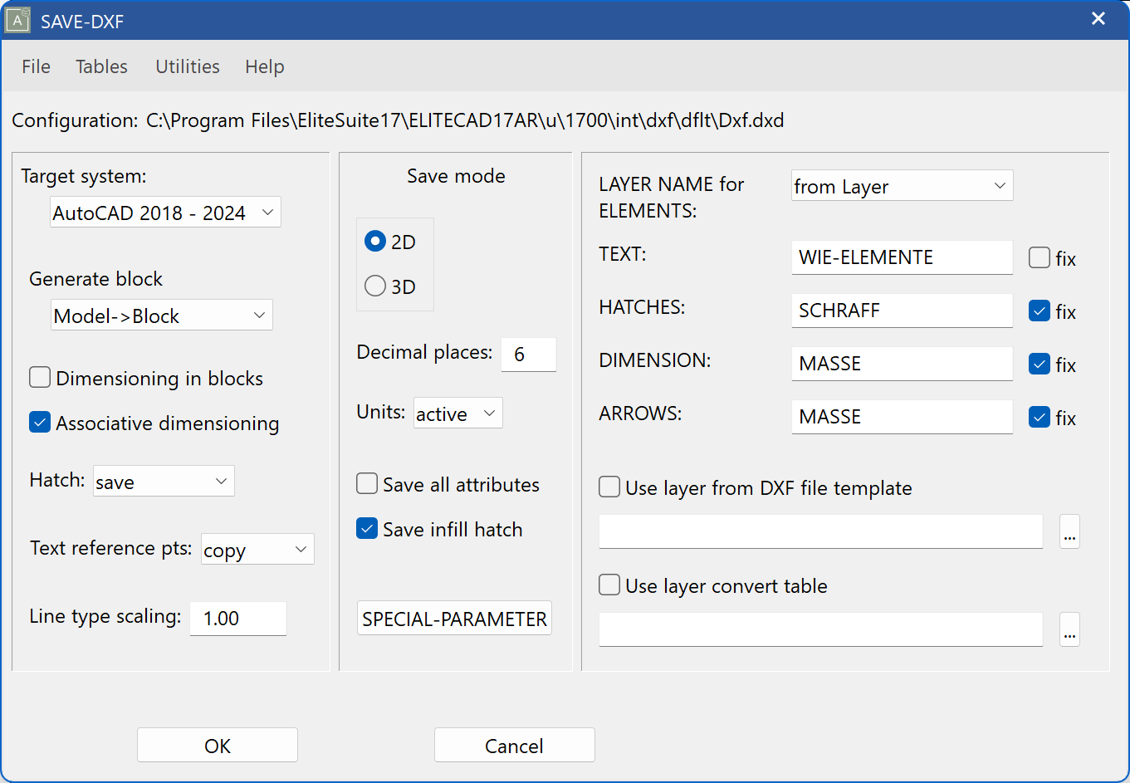Enable Use layer convert table
The height and width of the screenshot is (783, 1130).
[609, 585]
